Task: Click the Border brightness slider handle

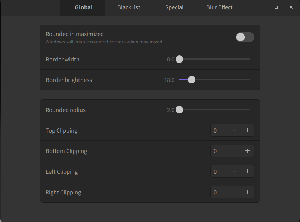Action: (x=192, y=80)
